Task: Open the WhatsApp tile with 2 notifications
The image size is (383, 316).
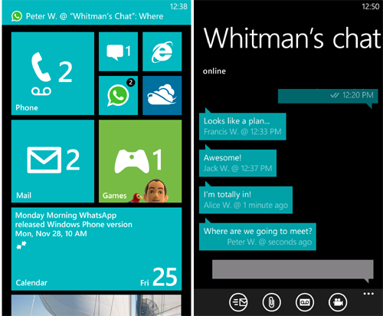Action: click(118, 95)
